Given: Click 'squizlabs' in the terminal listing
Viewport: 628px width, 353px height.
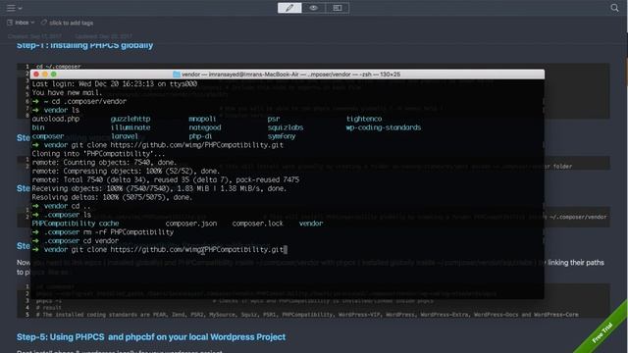Looking at the screenshot, I should coord(286,127).
